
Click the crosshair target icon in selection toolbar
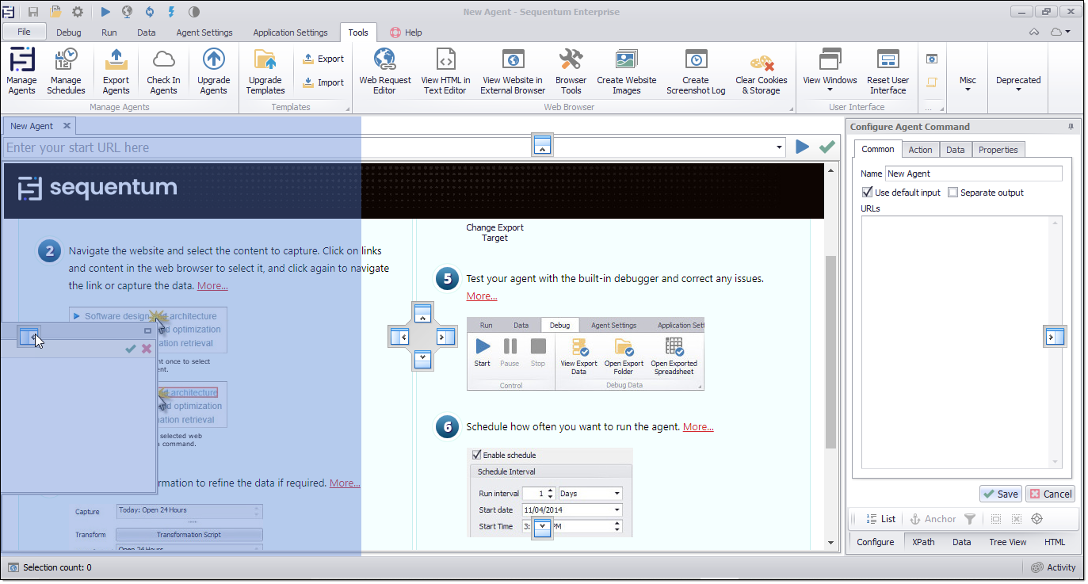1036,519
